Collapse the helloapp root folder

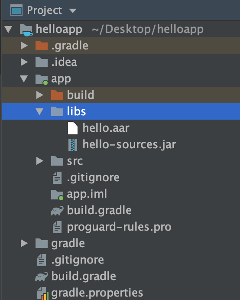(8, 29)
